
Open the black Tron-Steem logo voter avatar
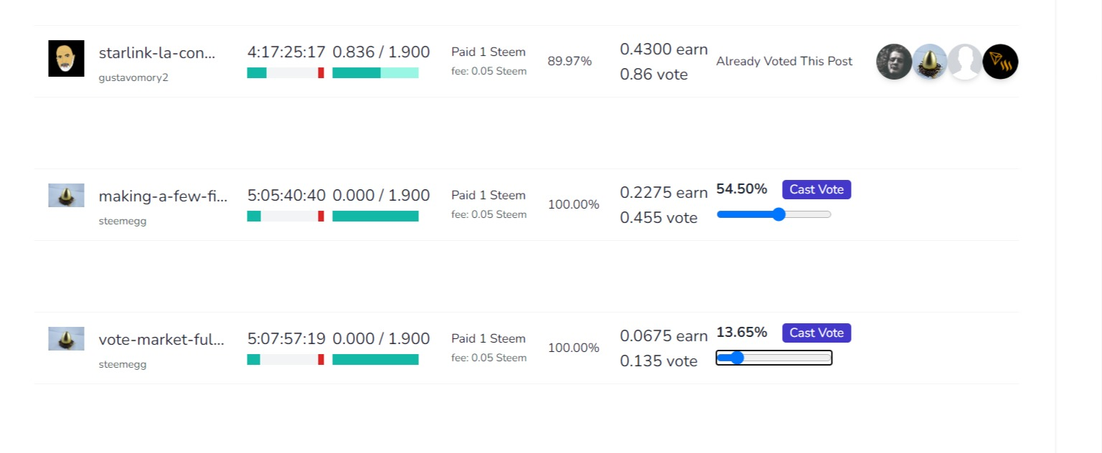[x=1000, y=62]
